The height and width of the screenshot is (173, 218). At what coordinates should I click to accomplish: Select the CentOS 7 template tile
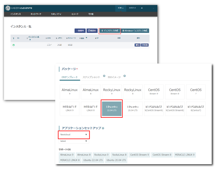point(195,92)
